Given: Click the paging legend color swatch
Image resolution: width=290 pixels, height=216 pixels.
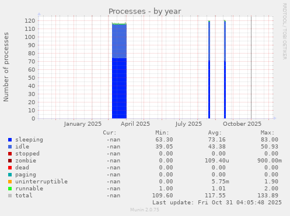Looking at the screenshot, I should [x=10, y=175].
